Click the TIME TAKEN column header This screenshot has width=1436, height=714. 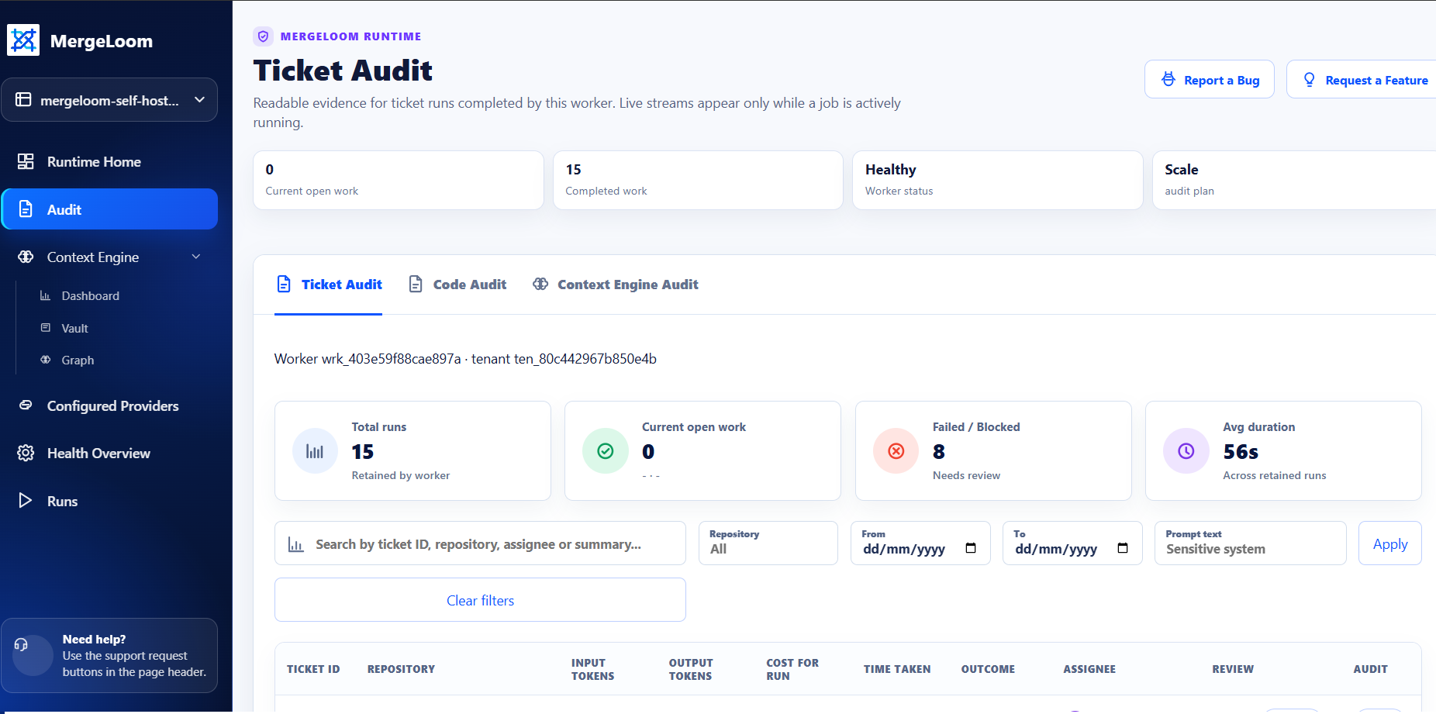897,669
